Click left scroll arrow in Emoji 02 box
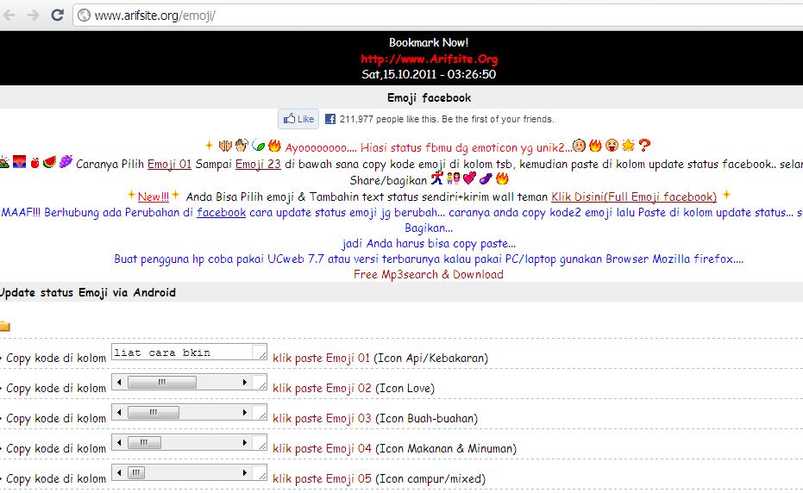803x493 pixels. [119, 383]
